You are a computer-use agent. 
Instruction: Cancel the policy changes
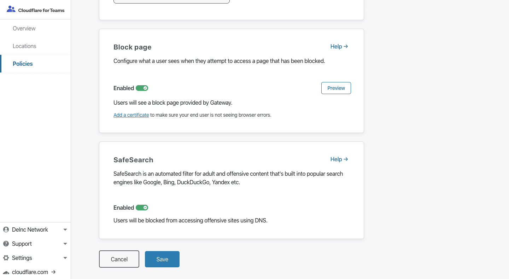tap(119, 259)
